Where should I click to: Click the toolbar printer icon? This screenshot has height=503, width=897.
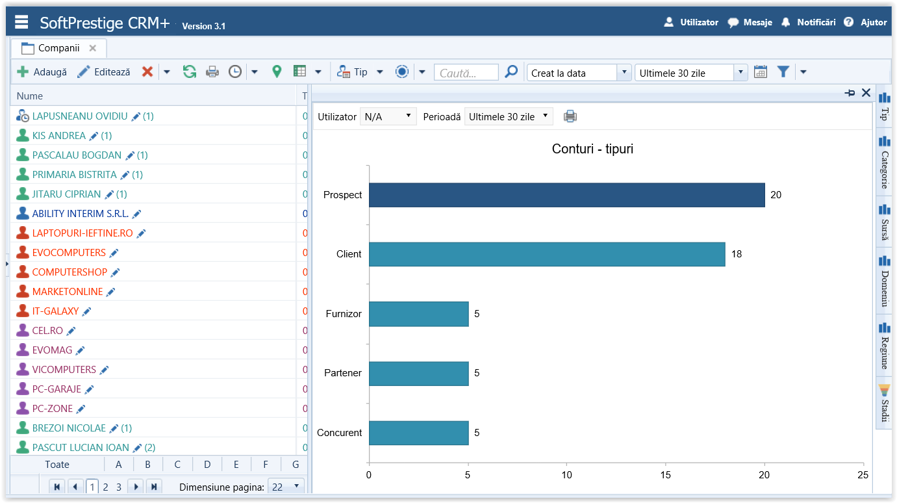(212, 72)
